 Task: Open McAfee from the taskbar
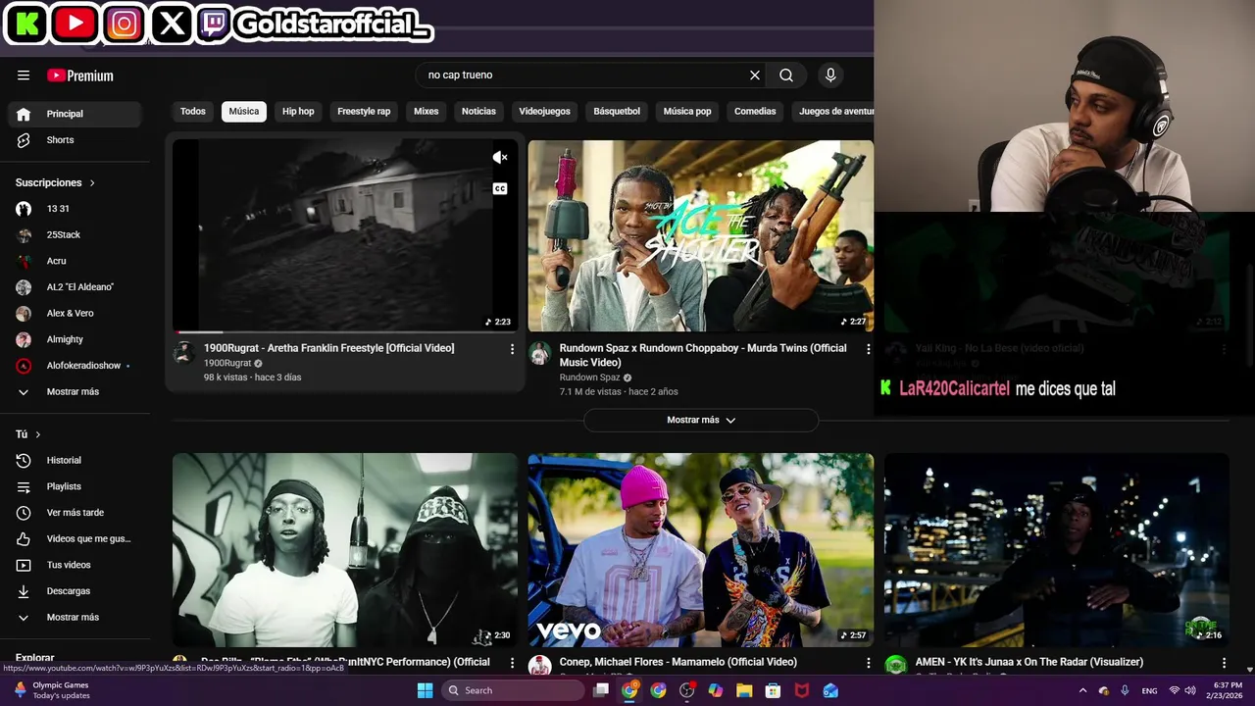point(802,690)
